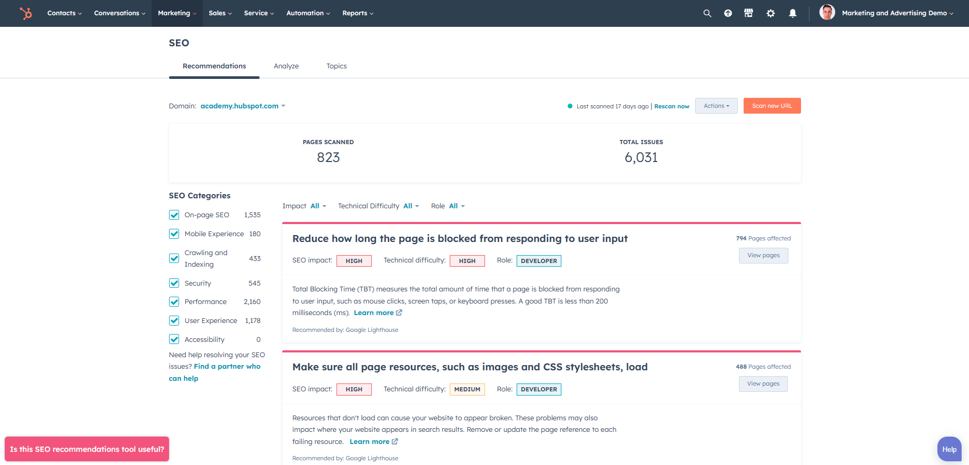The image size is (969, 465).
Task: Click the upgrade arrow icon
Action: (728, 13)
